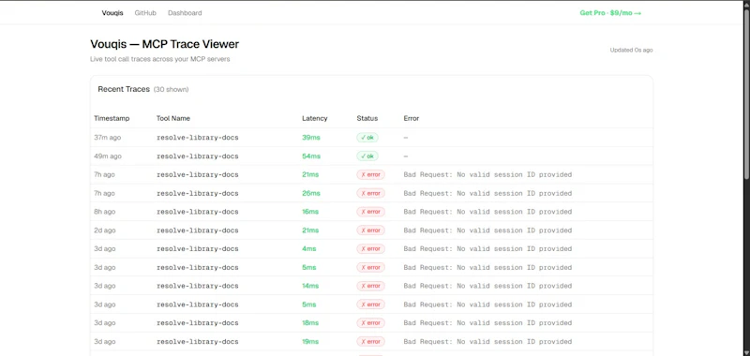Open the GitHub navigation link
The height and width of the screenshot is (356, 750).
pos(145,13)
